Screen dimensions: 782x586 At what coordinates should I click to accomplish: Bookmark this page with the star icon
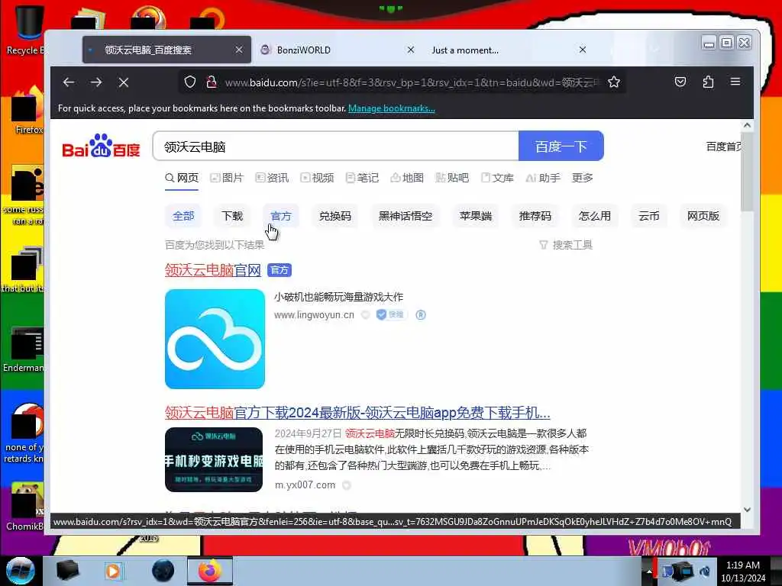coord(614,82)
